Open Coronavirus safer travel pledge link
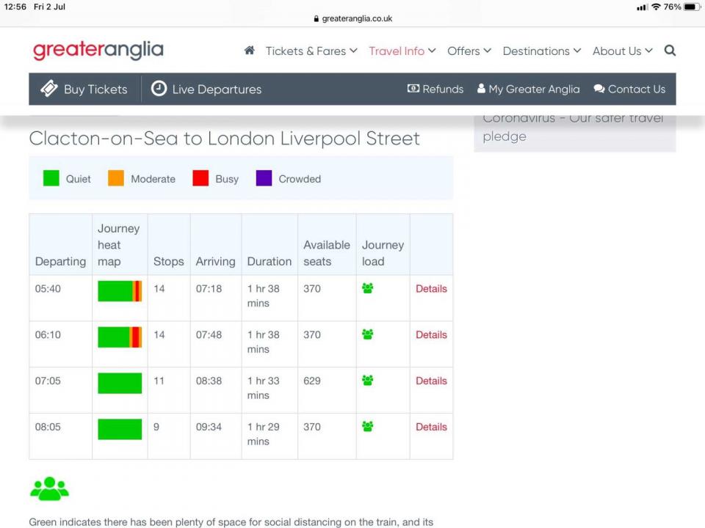 pyautogui.click(x=573, y=127)
